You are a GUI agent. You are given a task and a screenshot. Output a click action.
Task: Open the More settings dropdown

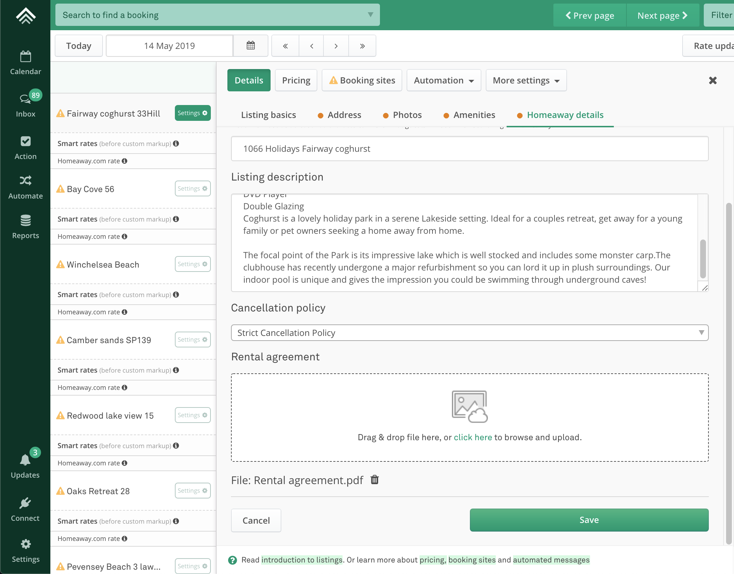tap(526, 80)
